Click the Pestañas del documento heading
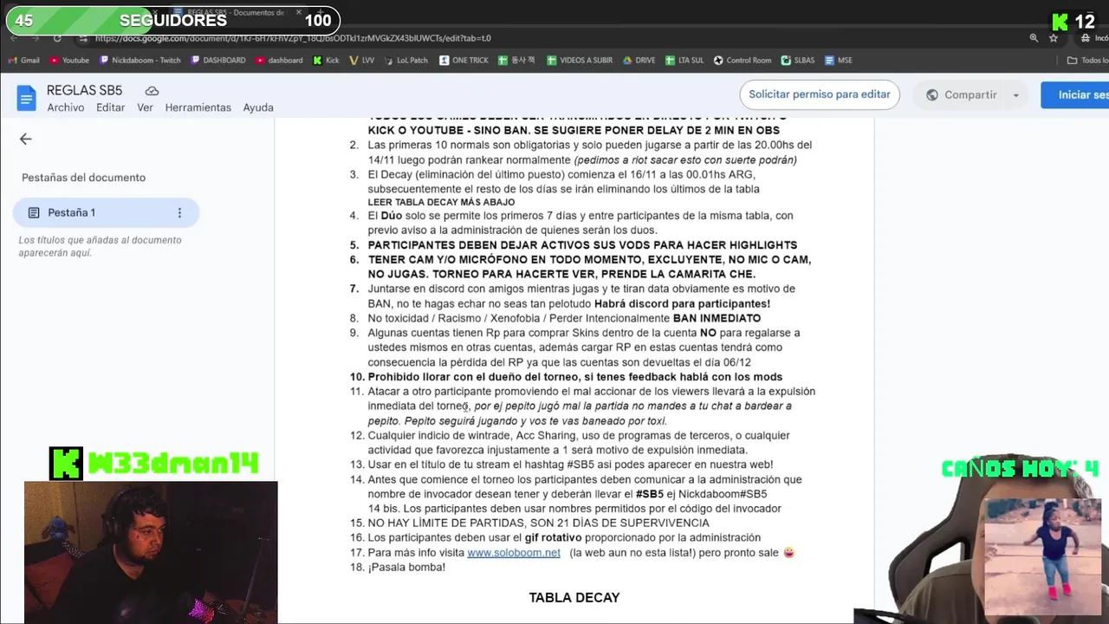 [x=84, y=178]
